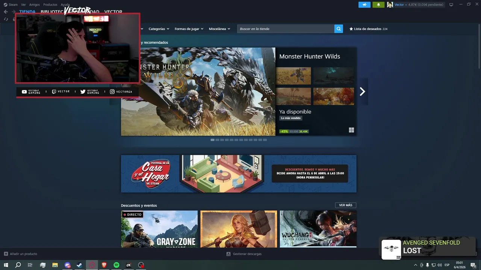This screenshot has width=481, height=270.
Task: Open File Explorer from the taskbar
Action: click(x=55, y=265)
